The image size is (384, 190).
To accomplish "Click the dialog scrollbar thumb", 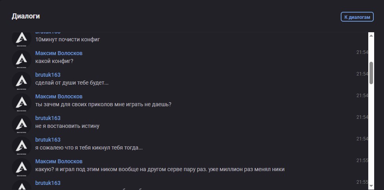I will coord(371,72).
